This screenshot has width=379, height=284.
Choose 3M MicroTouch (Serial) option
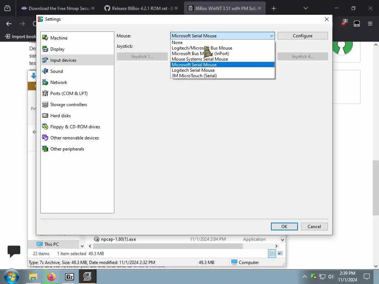222,76
